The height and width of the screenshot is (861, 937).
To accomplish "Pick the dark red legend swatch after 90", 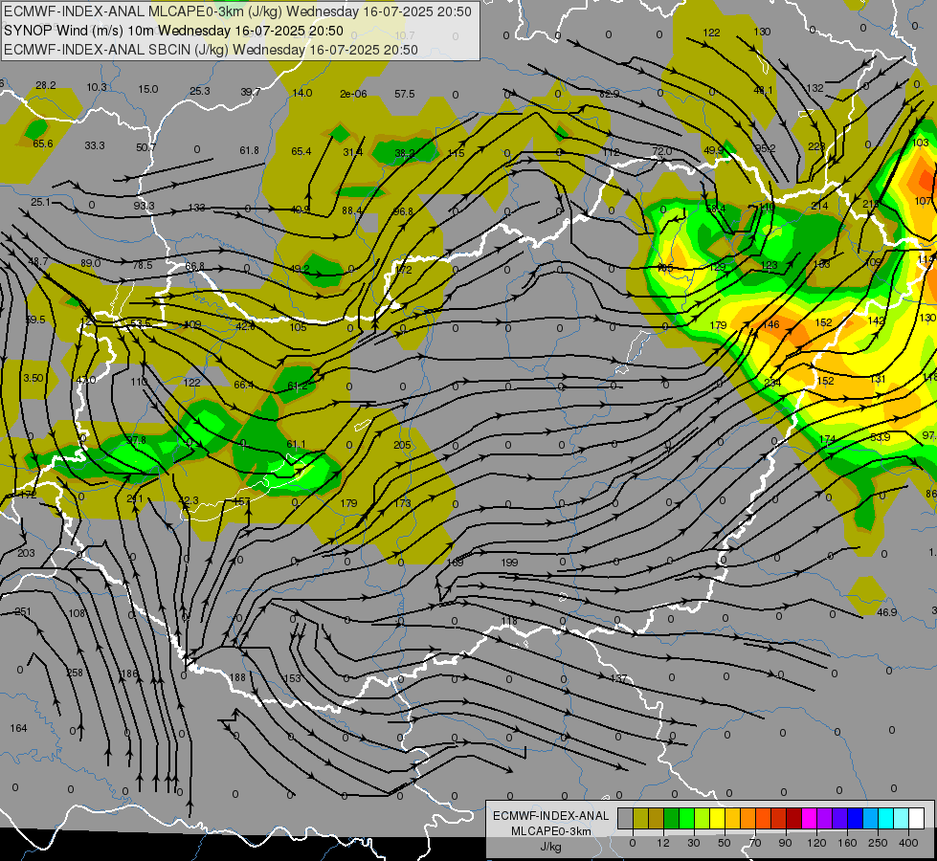I will pos(794,819).
